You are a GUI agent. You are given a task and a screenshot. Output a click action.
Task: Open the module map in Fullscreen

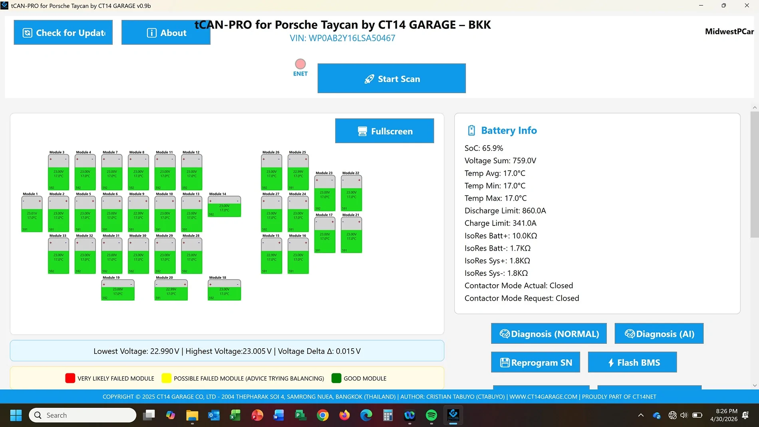pyautogui.click(x=384, y=131)
